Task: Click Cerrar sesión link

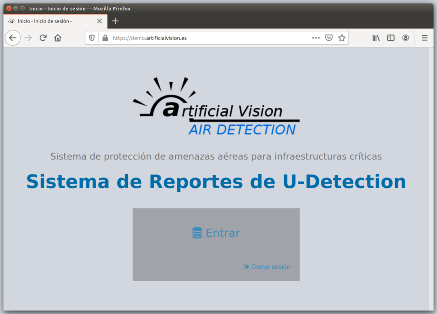Action: click(x=271, y=267)
